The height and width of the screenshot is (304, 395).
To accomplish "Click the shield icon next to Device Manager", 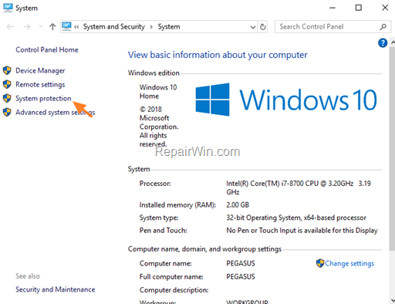I will pos(7,70).
